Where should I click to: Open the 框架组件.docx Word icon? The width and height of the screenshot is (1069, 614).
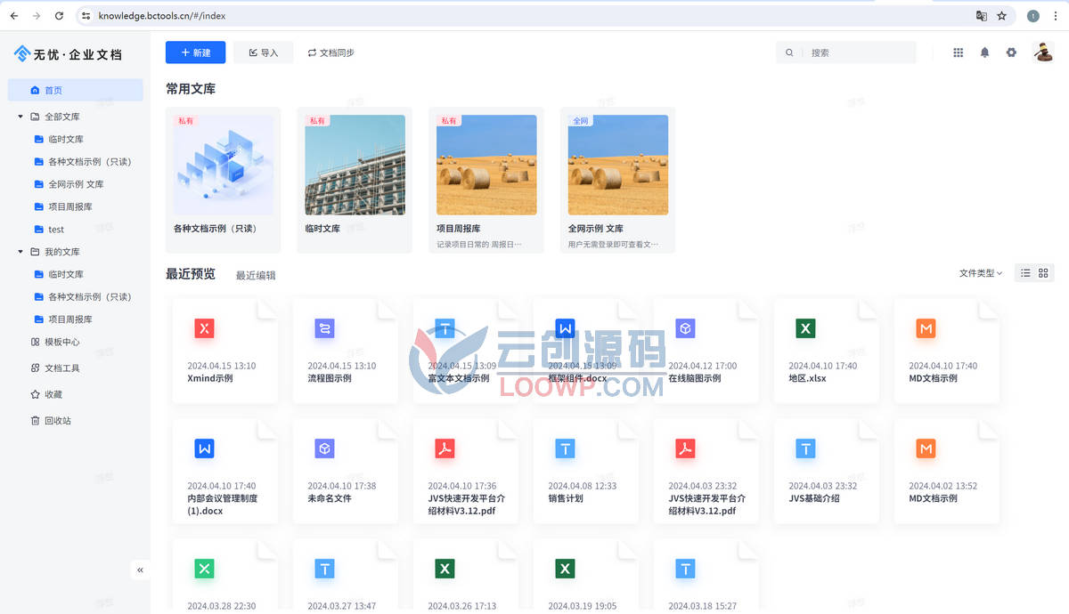pos(565,329)
